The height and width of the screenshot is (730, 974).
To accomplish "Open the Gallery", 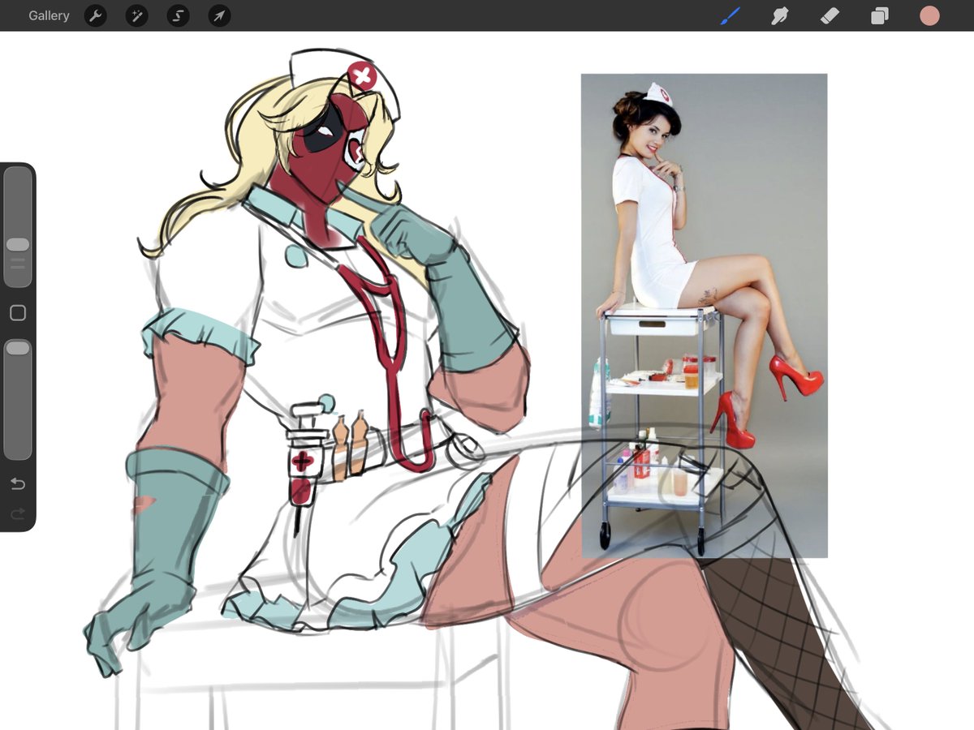I will 49,15.
